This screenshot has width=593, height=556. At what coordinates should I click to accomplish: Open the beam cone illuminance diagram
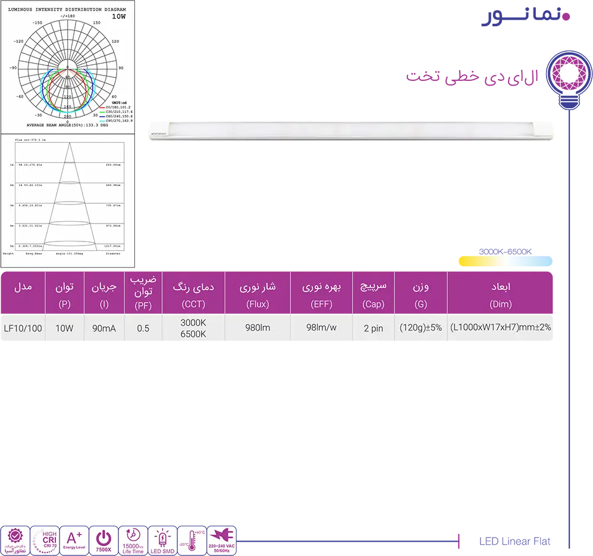point(67,200)
